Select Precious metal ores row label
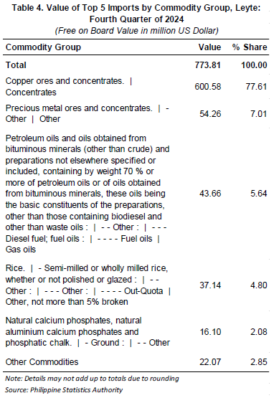 (x=88, y=113)
